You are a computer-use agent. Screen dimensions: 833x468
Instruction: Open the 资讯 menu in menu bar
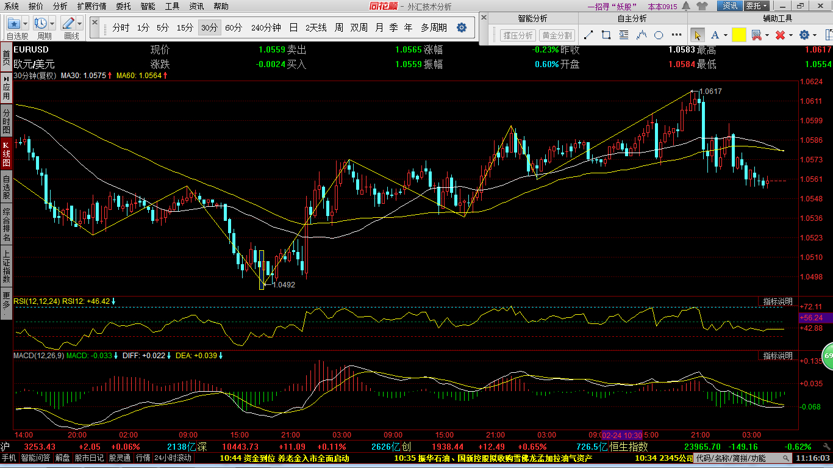tap(196, 6)
